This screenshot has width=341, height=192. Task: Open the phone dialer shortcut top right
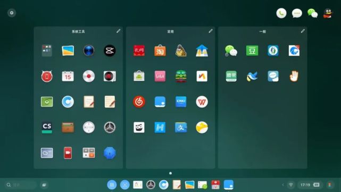click(x=281, y=13)
